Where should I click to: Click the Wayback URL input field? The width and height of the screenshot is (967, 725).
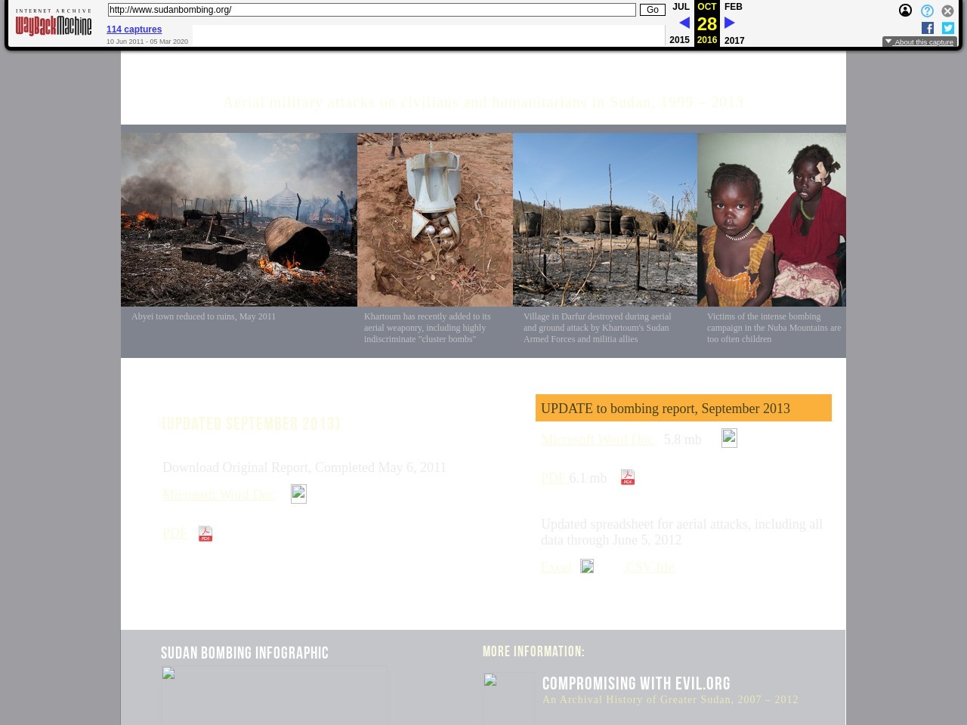pos(371,10)
